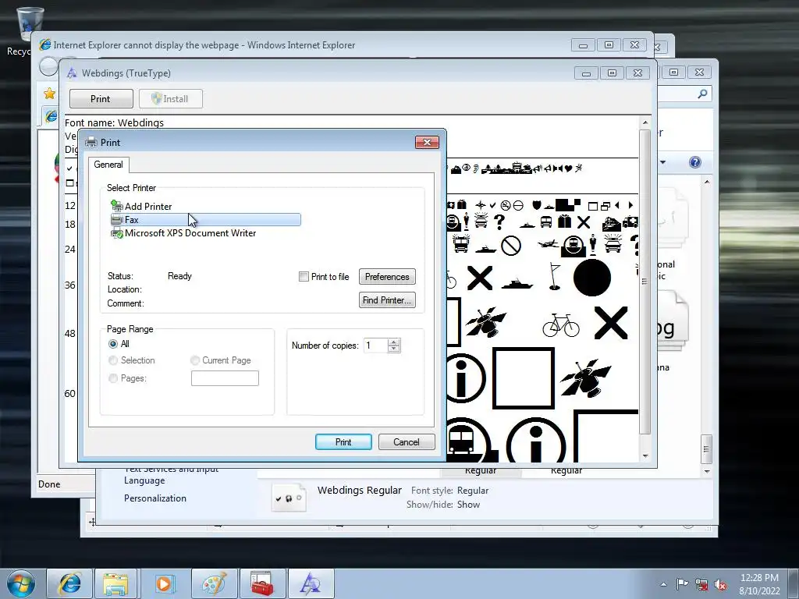Choose the Fax printer
The width and height of the screenshot is (799, 599).
(x=205, y=219)
